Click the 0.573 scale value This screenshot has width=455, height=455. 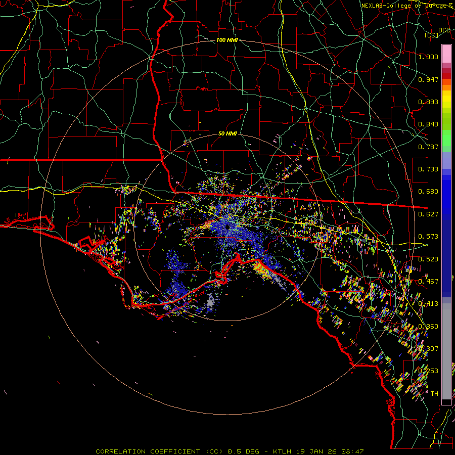(428, 237)
